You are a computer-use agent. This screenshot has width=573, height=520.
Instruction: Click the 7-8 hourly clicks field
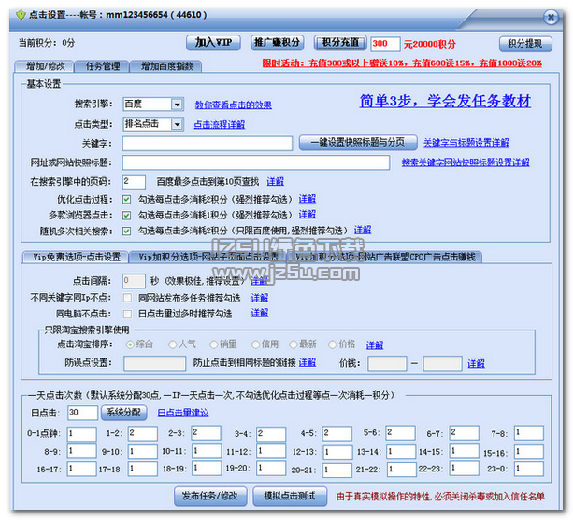[529, 433]
